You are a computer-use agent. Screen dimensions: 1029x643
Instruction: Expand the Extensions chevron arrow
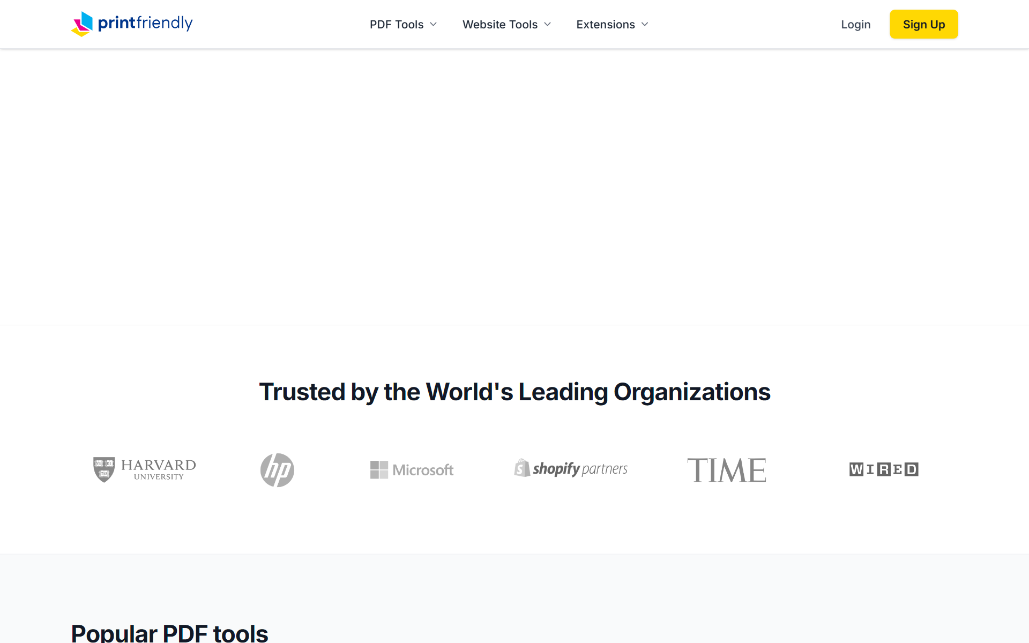645,25
